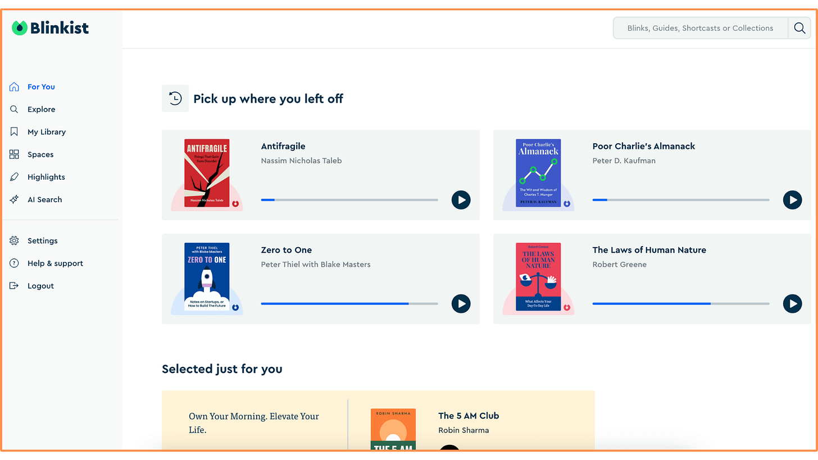818x460 pixels.
Task: Open the Antifragile book cover
Action: (x=207, y=173)
